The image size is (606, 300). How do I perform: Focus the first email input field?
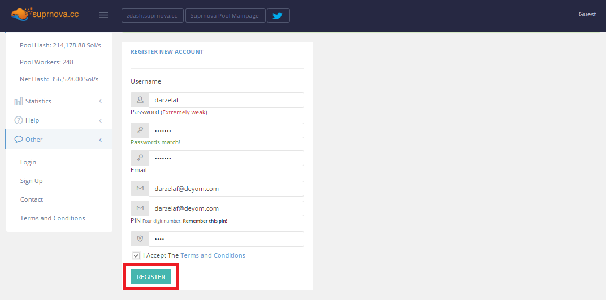[226, 188]
